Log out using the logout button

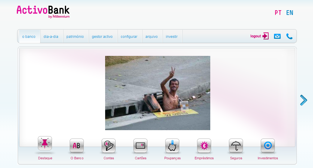coord(259,36)
